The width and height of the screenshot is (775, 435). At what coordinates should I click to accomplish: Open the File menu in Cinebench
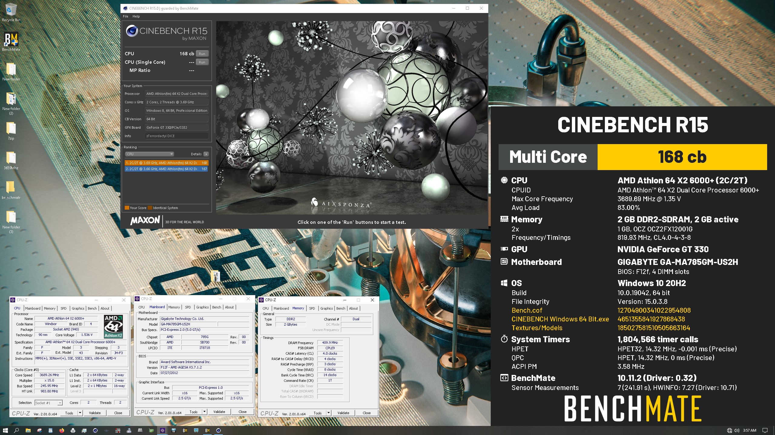pos(126,16)
